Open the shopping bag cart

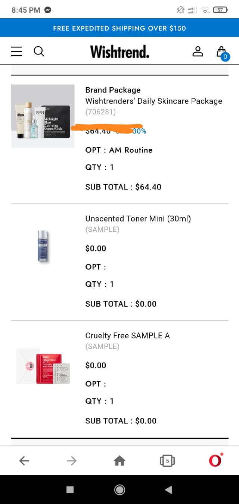pos(222,52)
